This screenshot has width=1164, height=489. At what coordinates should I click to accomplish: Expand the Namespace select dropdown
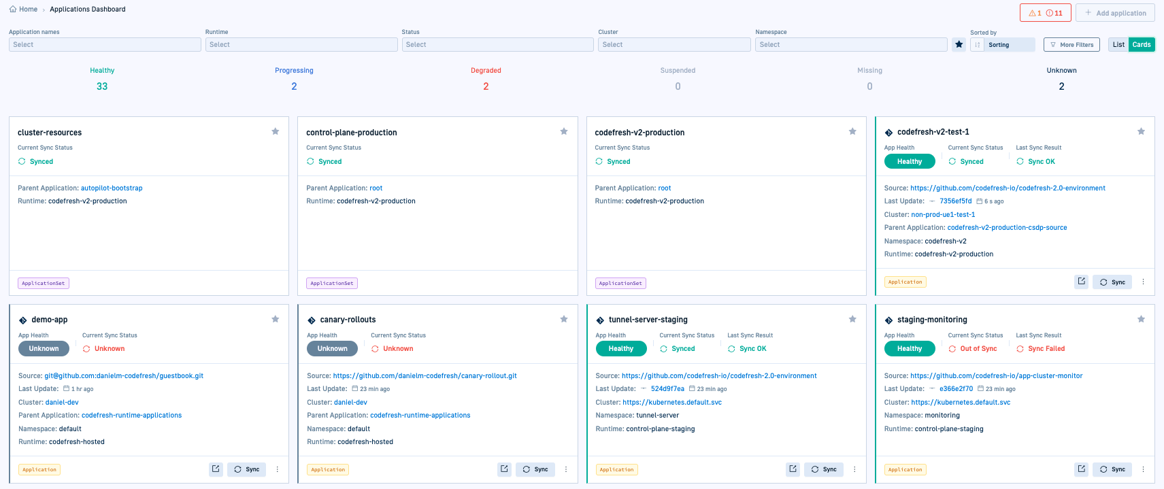(850, 45)
